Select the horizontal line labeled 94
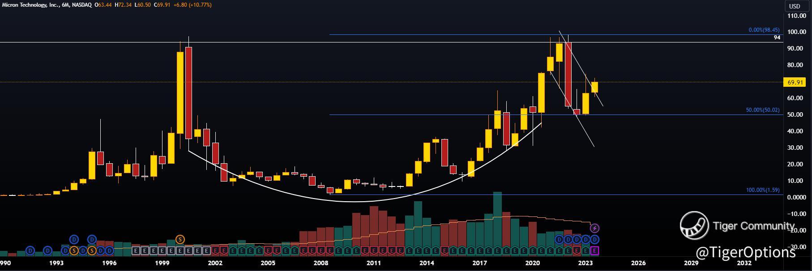This screenshot has height=271, width=812. click(x=392, y=42)
